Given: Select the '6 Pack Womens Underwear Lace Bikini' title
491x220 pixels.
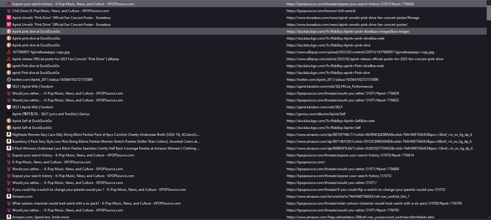Looking at the screenshot, I should [x=106, y=148].
